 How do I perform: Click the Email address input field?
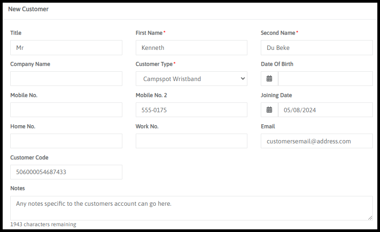tap(317, 141)
